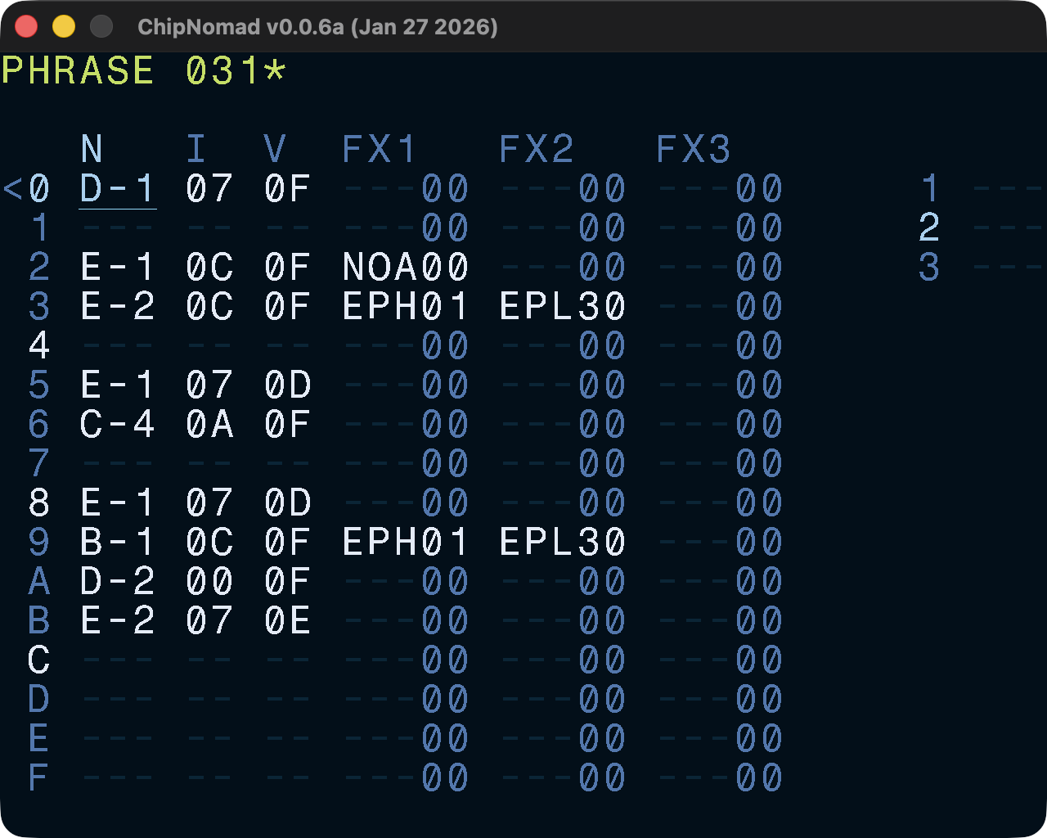Select the EPH01 effect in row 3
1047x838 pixels.
406,307
